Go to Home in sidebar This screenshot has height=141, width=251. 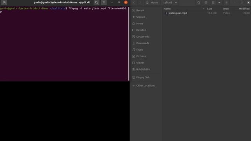click(x=146, y=23)
